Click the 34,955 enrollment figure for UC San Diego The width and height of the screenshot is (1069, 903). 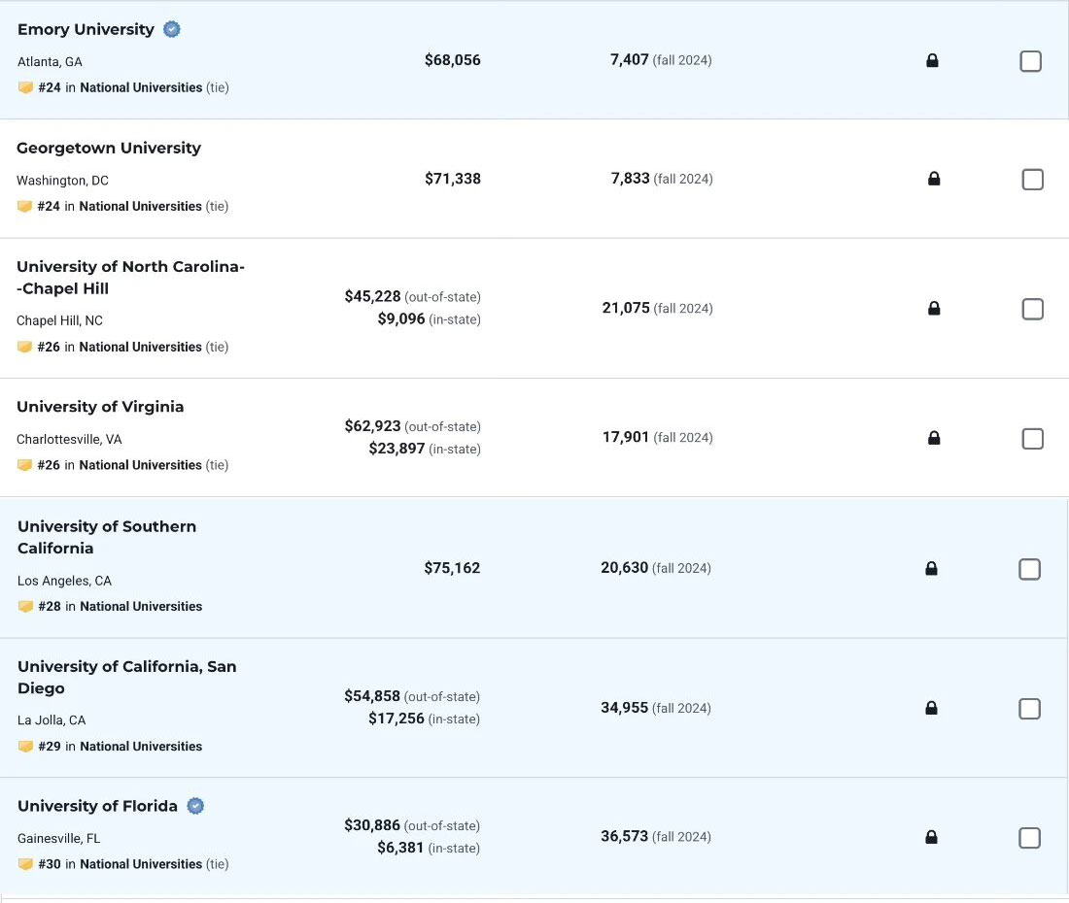[624, 708]
